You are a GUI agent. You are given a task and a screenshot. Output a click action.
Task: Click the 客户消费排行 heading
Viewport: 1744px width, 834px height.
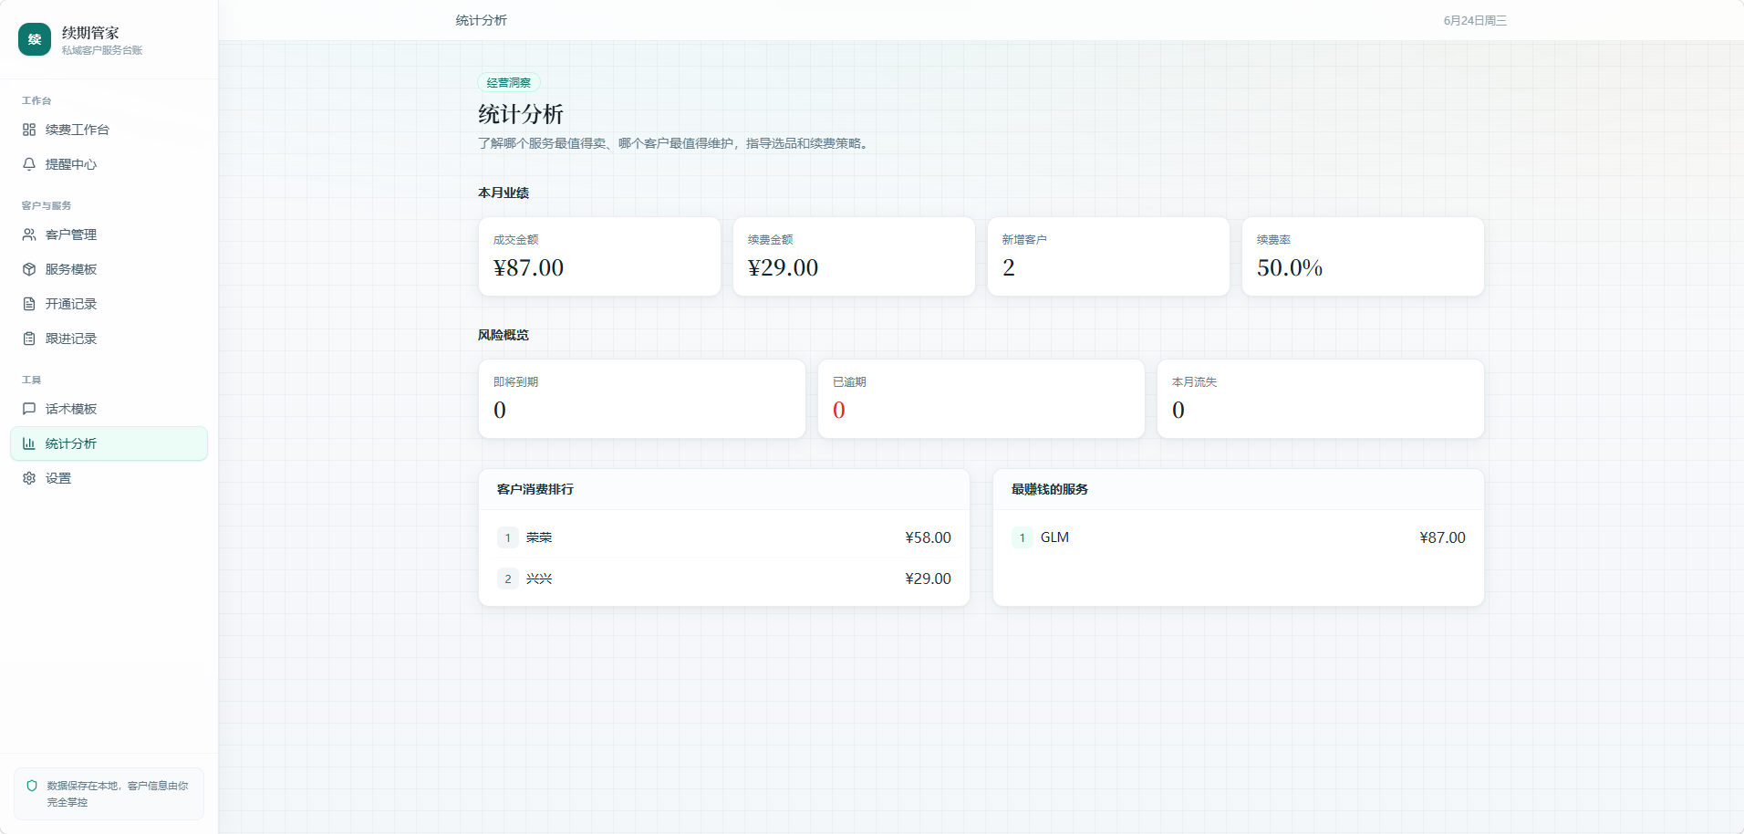coord(535,489)
